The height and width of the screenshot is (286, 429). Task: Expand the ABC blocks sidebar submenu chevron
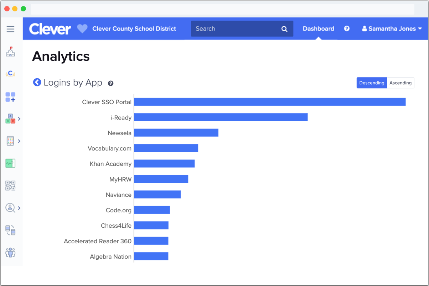pos(19,119)
